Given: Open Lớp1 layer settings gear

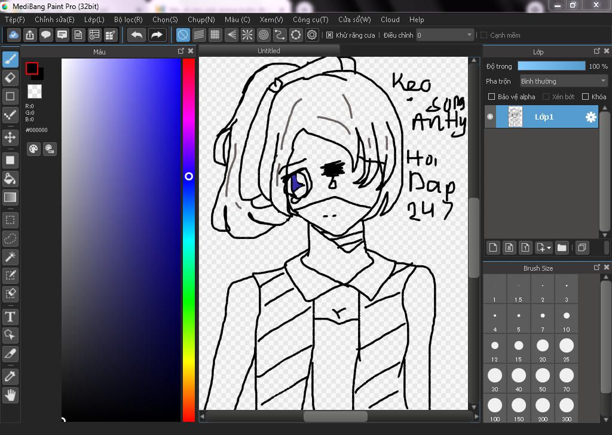Looking at the screenshot, I should click(x=591, y=117).
